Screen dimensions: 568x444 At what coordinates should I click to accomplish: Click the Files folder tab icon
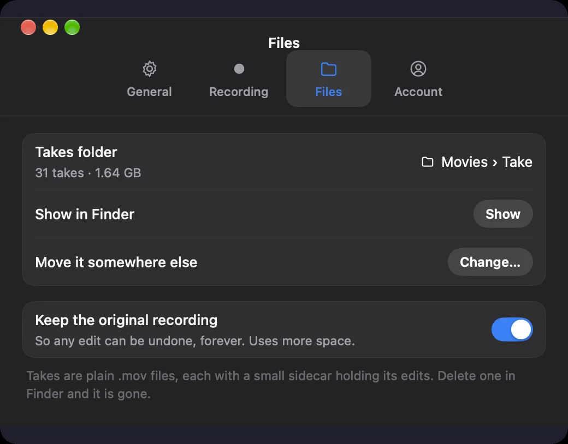click(329, 69)
